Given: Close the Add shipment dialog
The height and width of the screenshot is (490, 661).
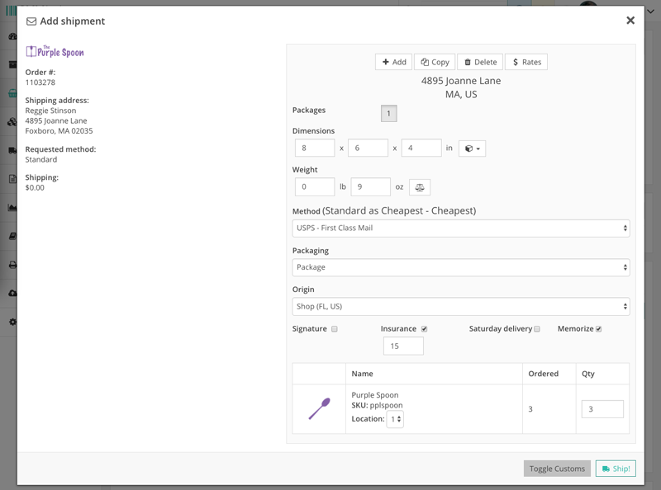Looking at the screenshot, I should tap(630, 21).
